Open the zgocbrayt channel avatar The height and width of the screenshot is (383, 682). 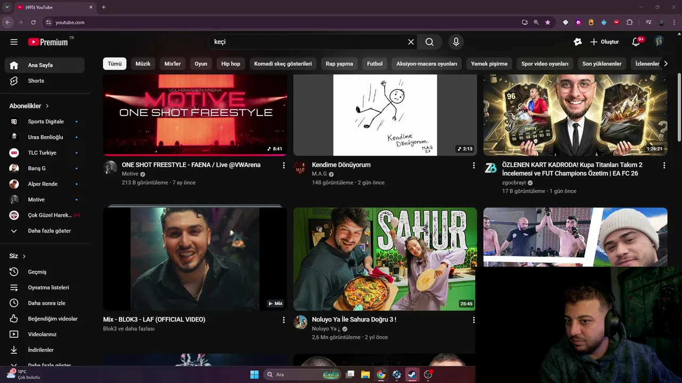click(x=491, y=168)
